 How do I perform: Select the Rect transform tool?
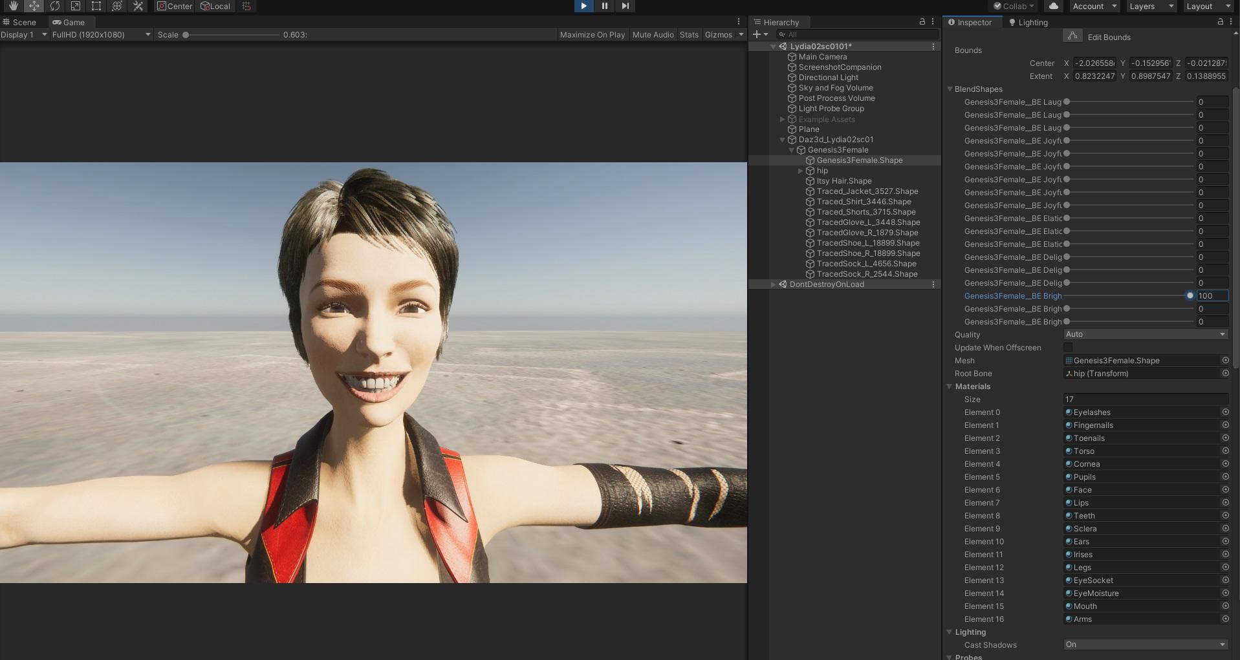click(96, 6)
